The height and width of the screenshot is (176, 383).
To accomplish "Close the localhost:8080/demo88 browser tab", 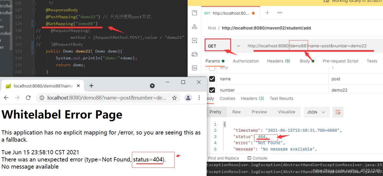I will tap(78, 86).
